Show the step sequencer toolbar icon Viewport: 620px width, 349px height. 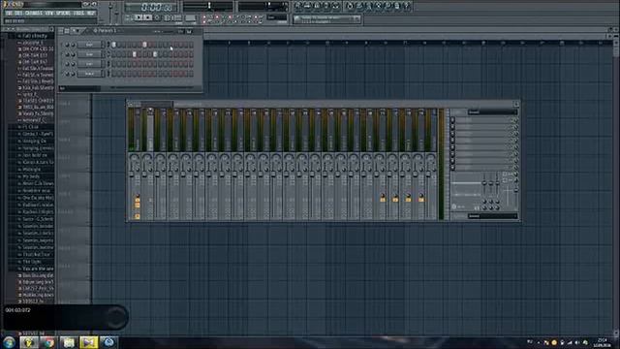(x=307, y=6)
